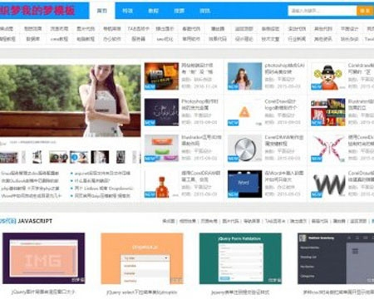
Task: Open the TAB选项卡 link in JAVASCRIPT section bar
Action: coord(274,221)
